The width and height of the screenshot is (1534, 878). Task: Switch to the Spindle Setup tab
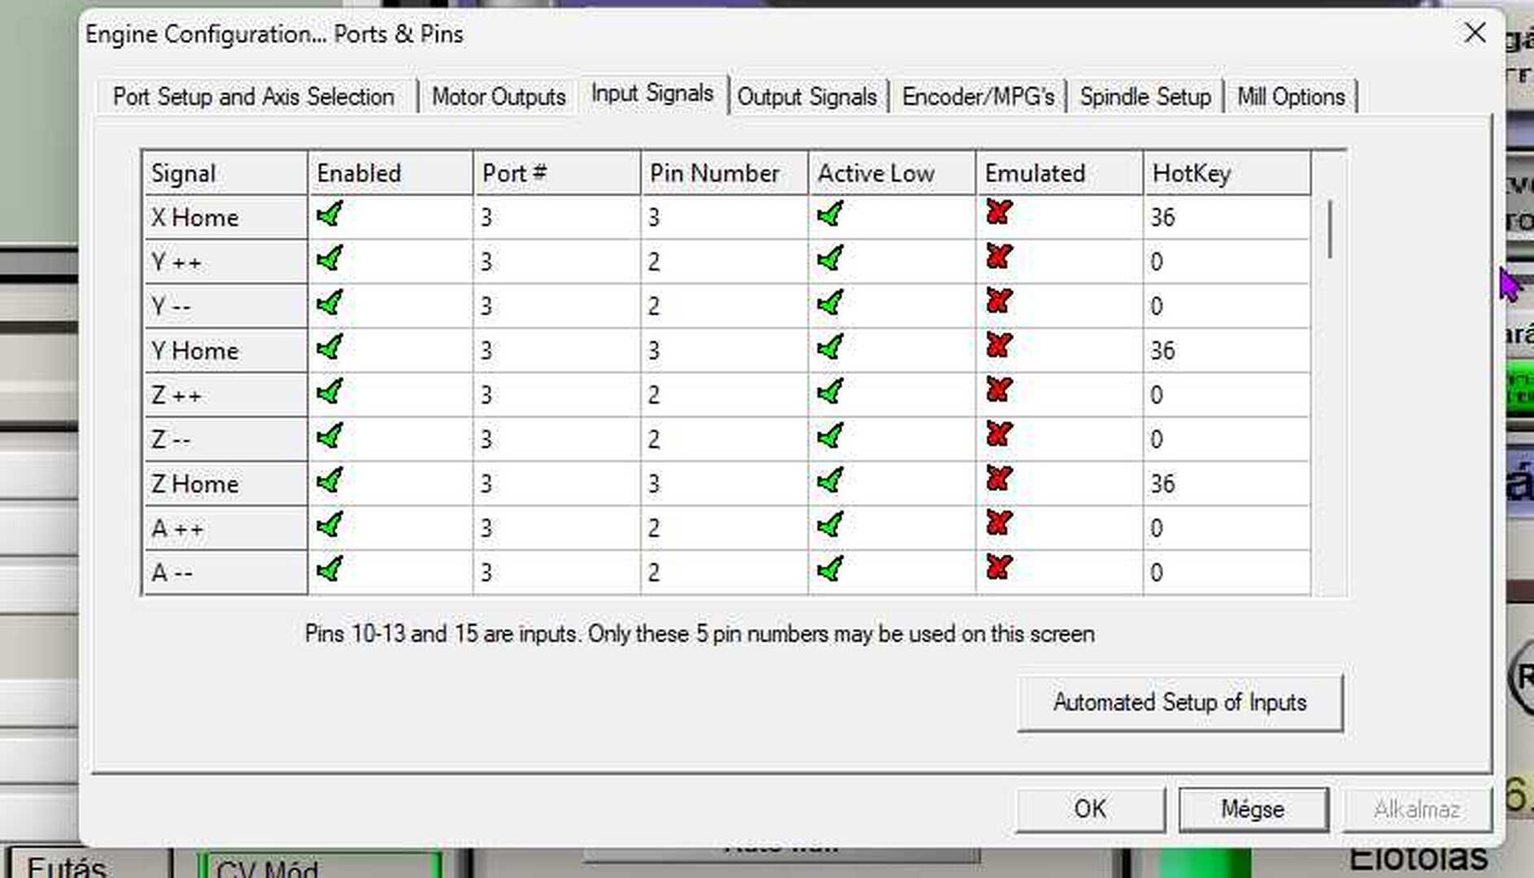pos(1145,97)
